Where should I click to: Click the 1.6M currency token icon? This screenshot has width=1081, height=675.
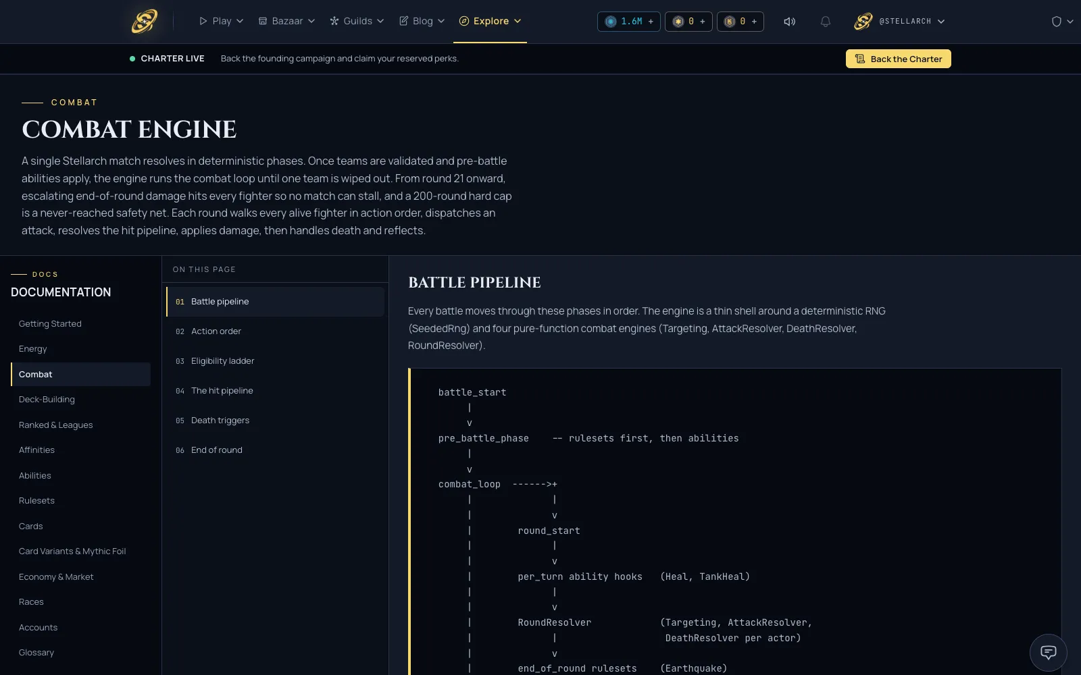(611, 22)
